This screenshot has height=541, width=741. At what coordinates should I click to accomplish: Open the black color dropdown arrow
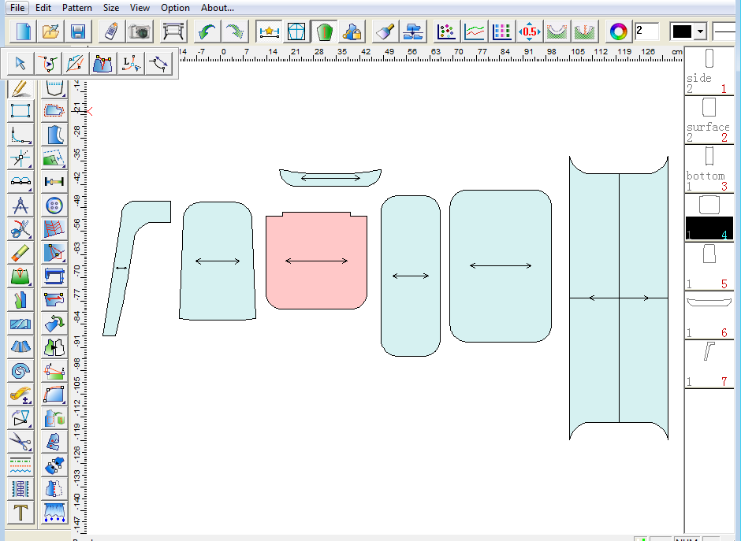tap(699, 31)
